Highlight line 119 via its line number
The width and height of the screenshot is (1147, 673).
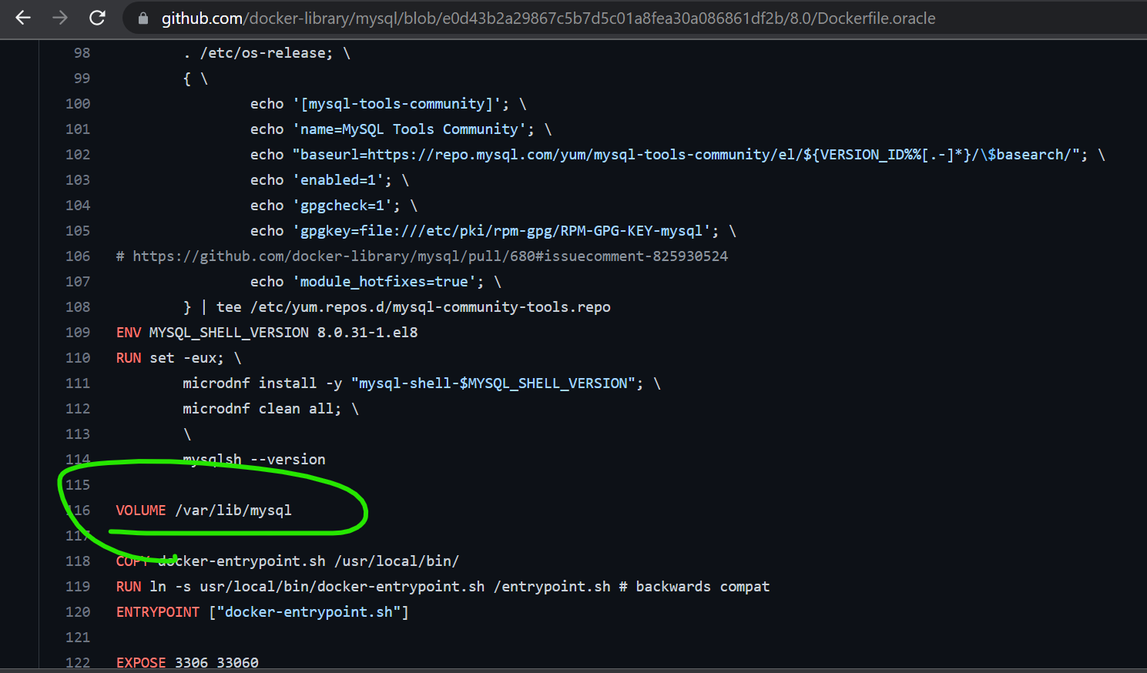78,587
